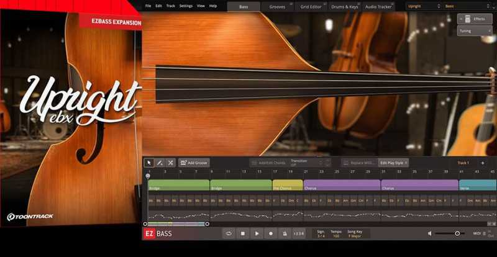This screenshot has width=497, height=257.
Task: Toggle the loop playback button
Action: tap(229, 233)
